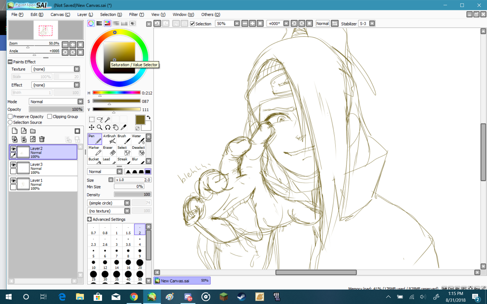
Task: Enable Preserve Opacity checkbox
Action: coord(10,116)
